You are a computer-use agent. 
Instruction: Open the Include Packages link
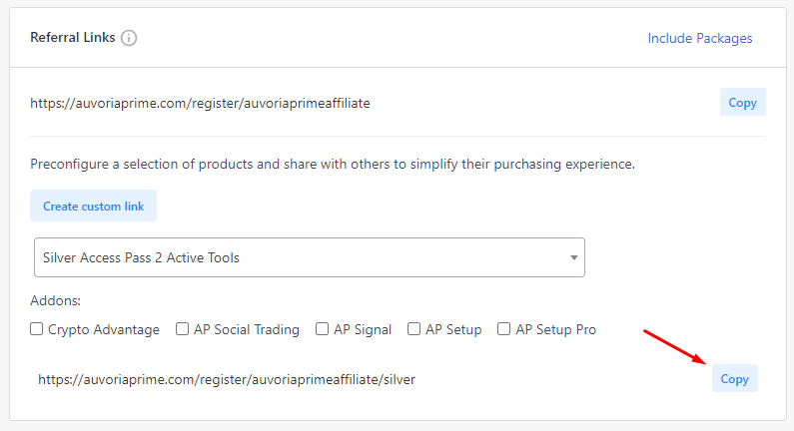(700, 39)
